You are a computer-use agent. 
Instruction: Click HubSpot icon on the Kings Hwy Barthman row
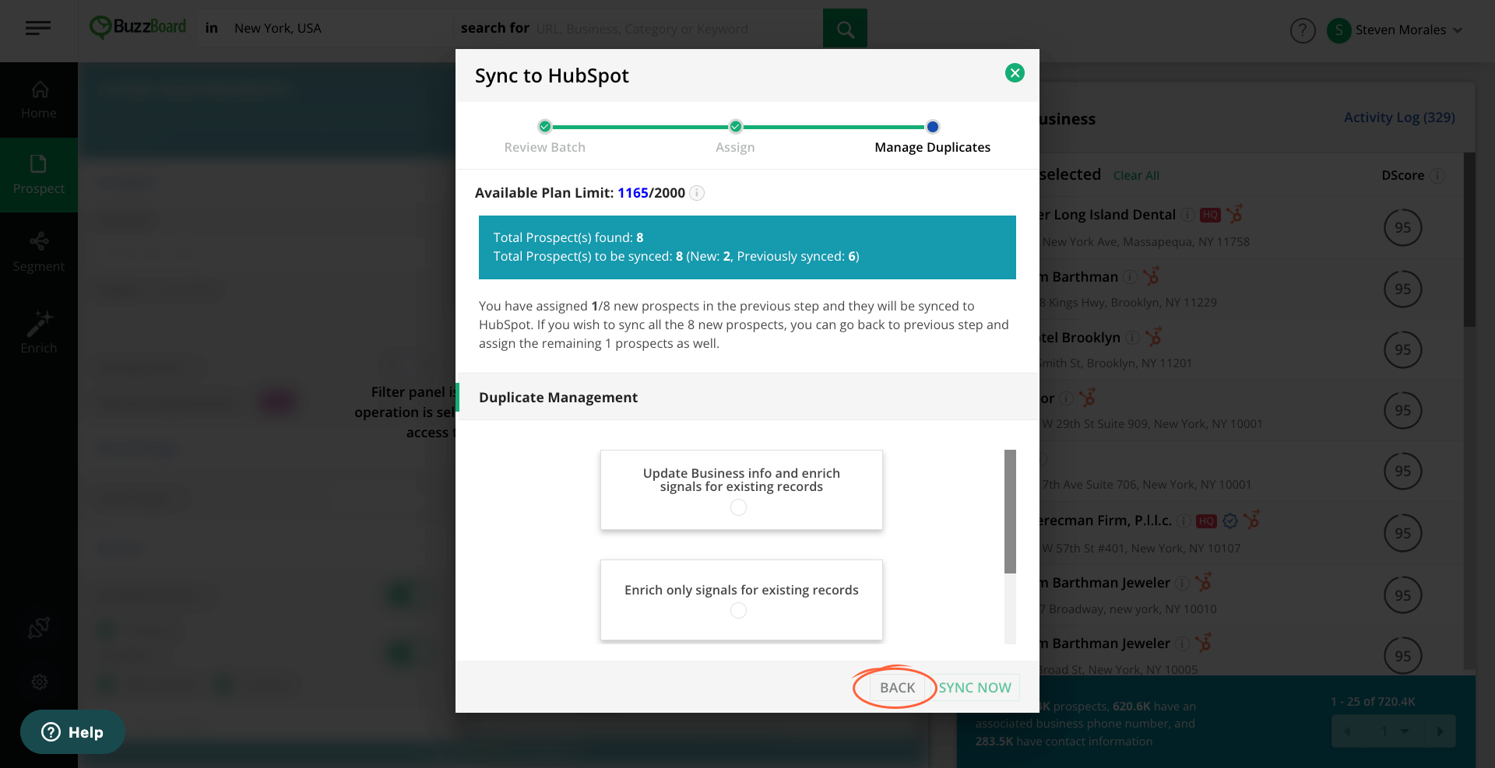click(1152, 275)
